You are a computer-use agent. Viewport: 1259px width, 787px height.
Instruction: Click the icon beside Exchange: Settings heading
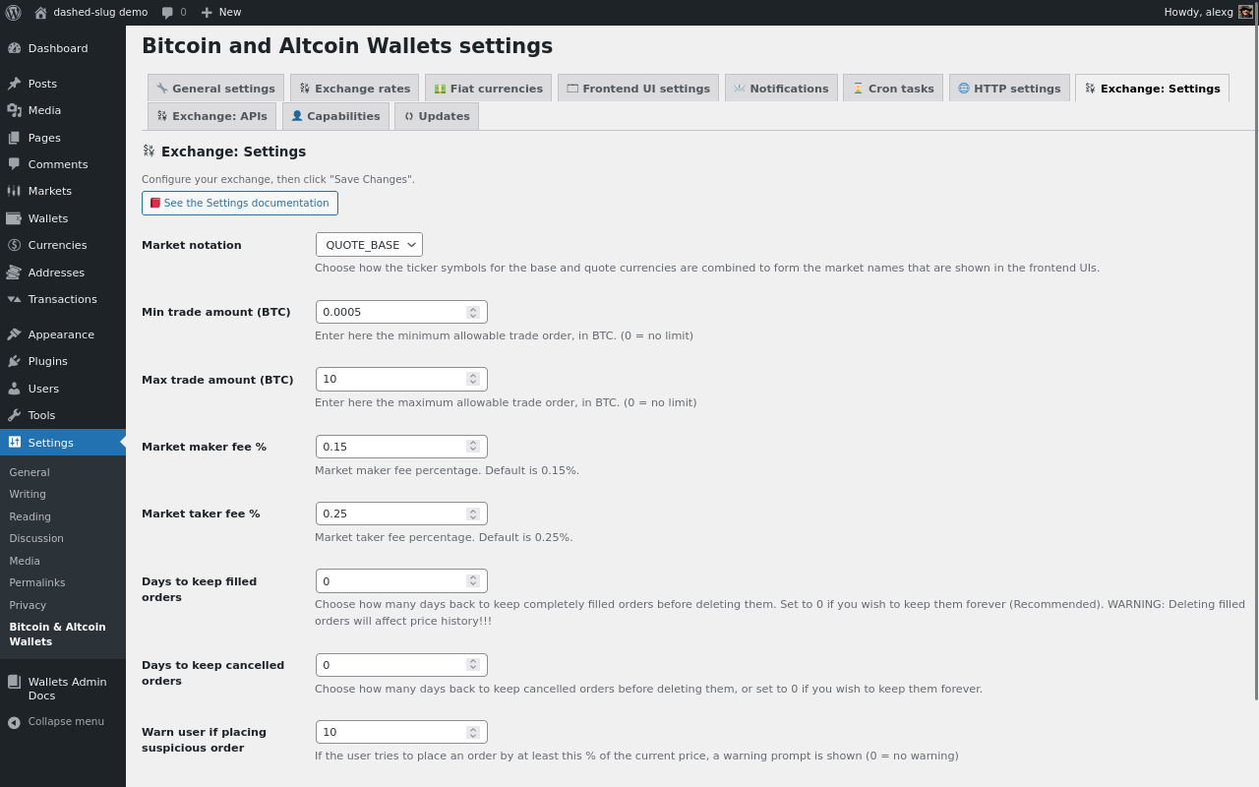click(x=149, y=151)
